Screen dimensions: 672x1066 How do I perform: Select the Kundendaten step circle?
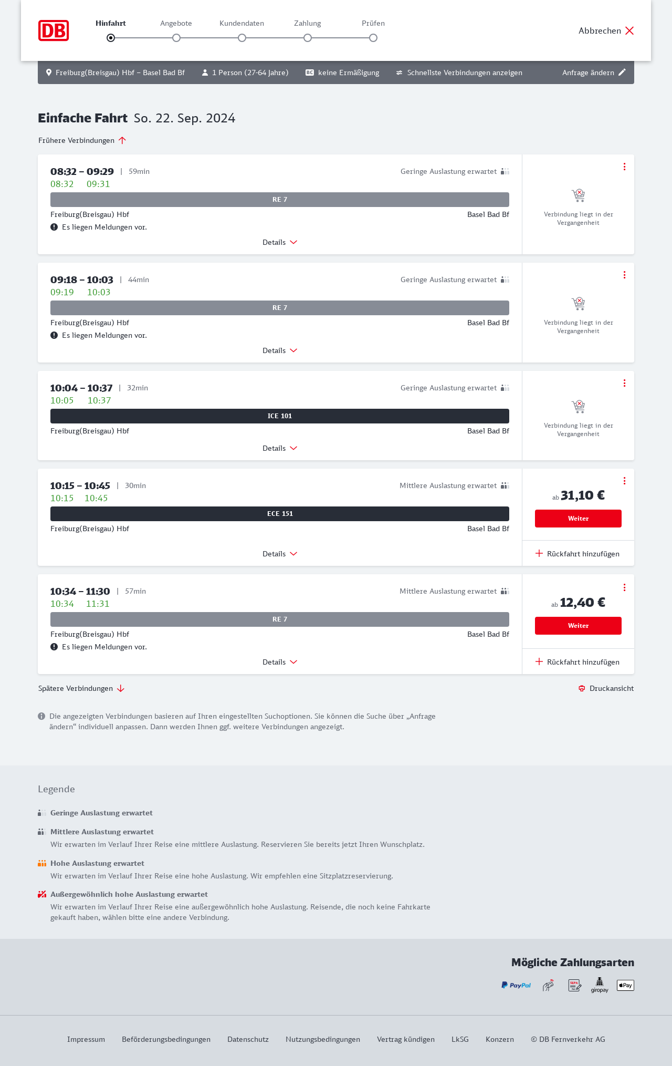click(242, 38)
